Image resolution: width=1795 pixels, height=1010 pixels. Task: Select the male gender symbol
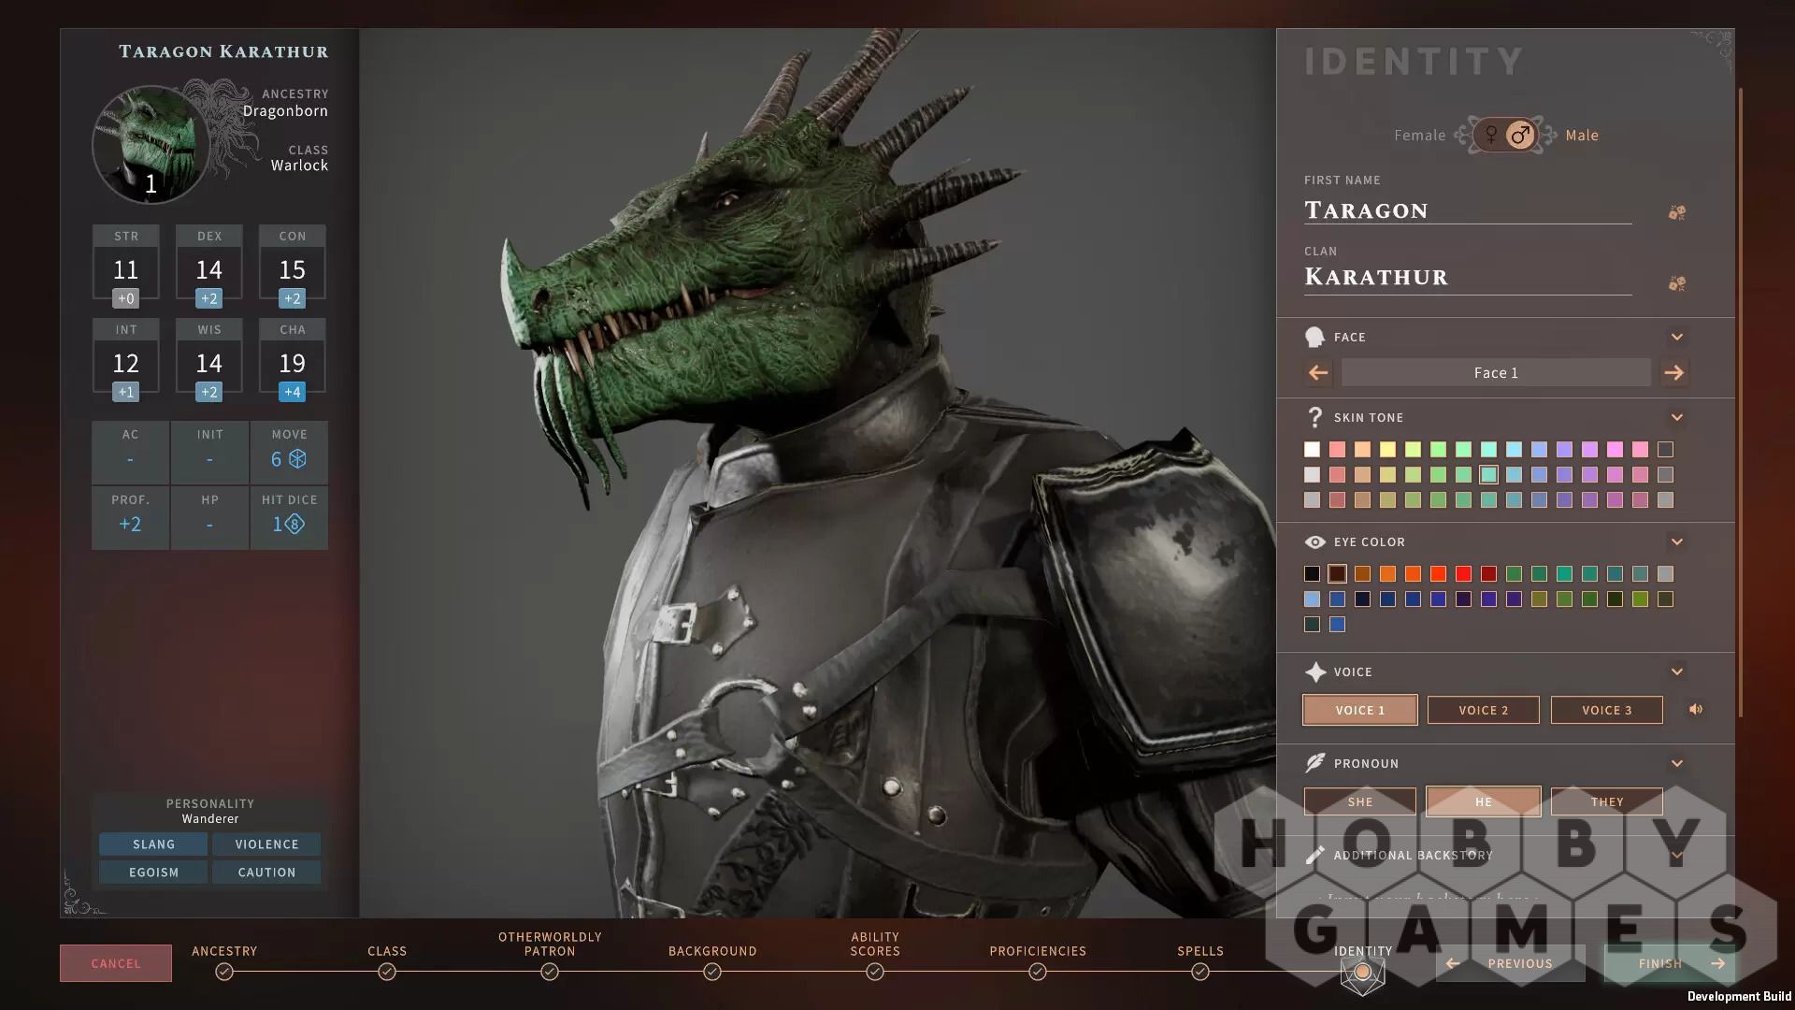pos(1521,135)
